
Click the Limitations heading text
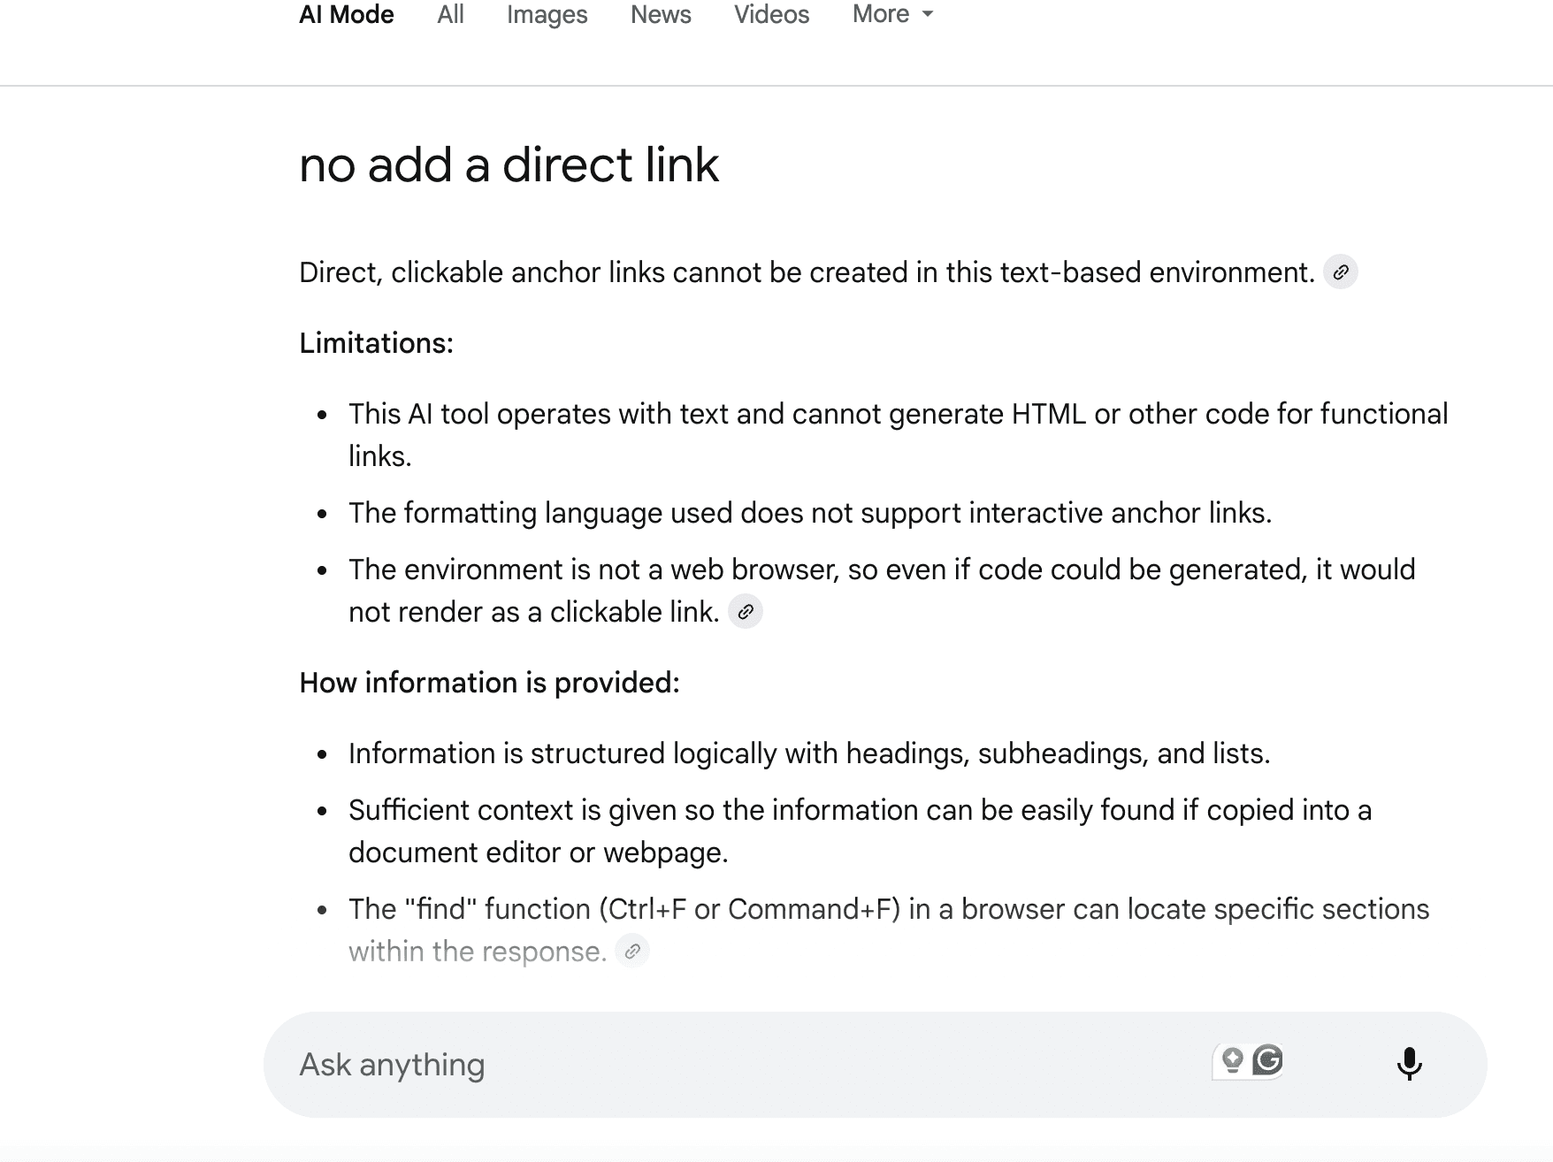[376, 344]
